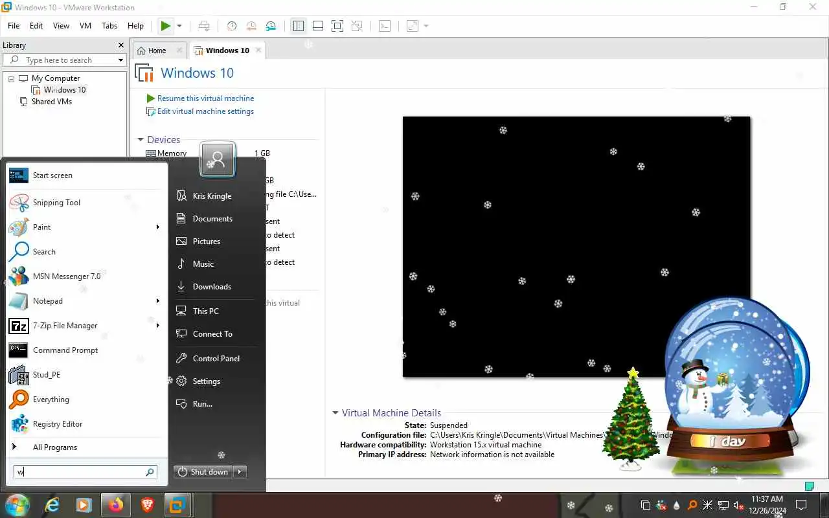Click Send Ctrl+Alt+Del toolbar icon
Viewport: 829px width, 518px height.
(x=204, y=26)
